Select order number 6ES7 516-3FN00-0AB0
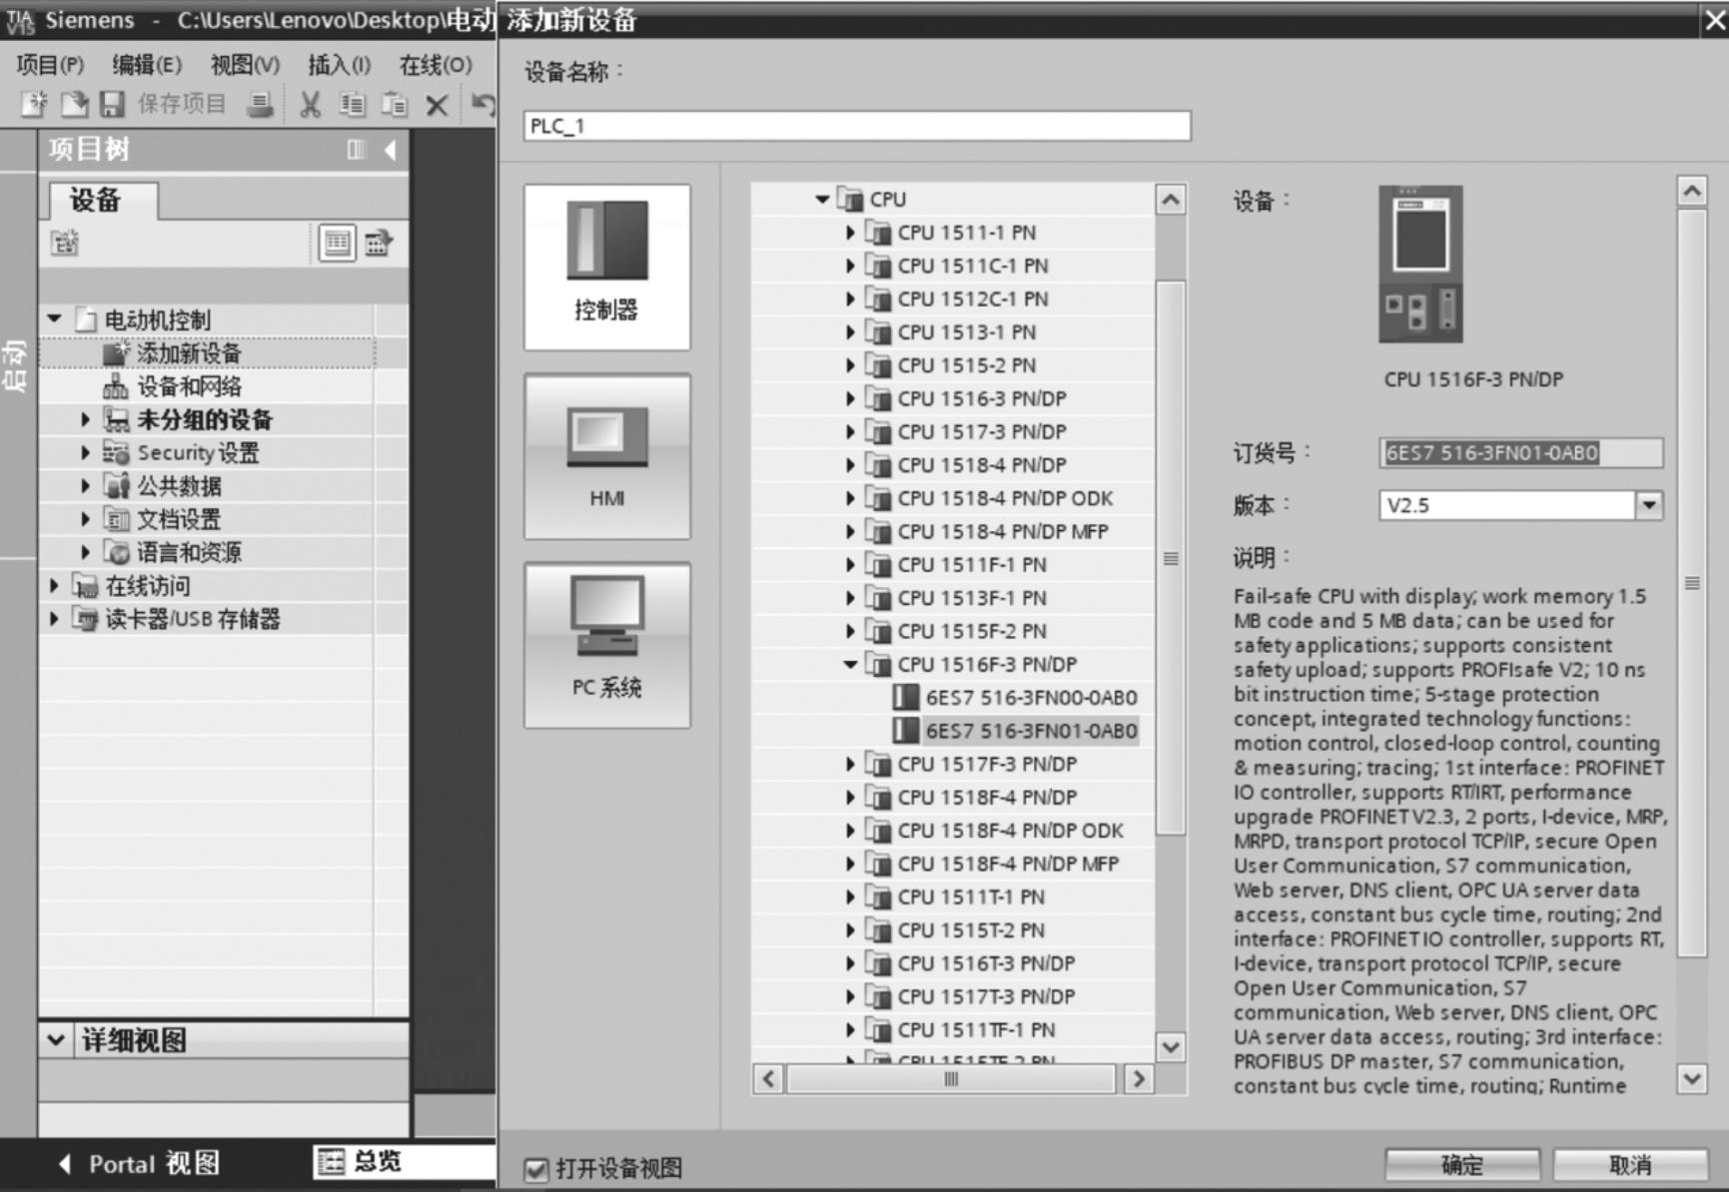1729x1192 pixels. (x=1031, y=698)
